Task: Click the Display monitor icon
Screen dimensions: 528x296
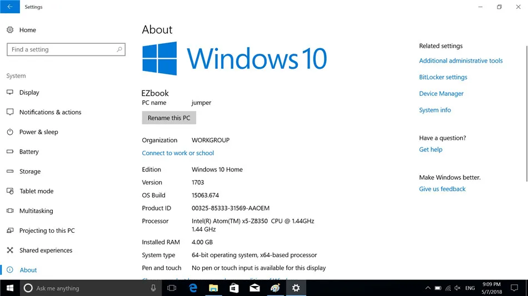Action: [x=10, y=92]
